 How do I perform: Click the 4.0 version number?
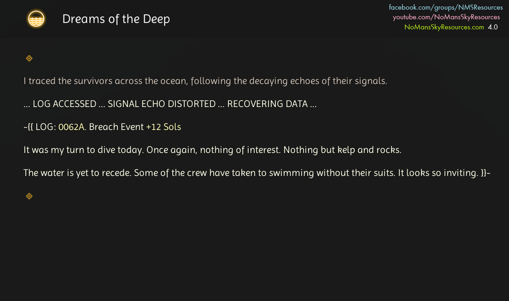click(493, 27)
